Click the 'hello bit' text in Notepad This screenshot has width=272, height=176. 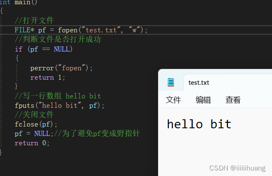[x=199, y=124]
